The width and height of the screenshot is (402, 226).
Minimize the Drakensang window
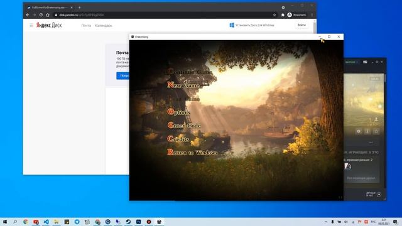(x=320, y=36)
